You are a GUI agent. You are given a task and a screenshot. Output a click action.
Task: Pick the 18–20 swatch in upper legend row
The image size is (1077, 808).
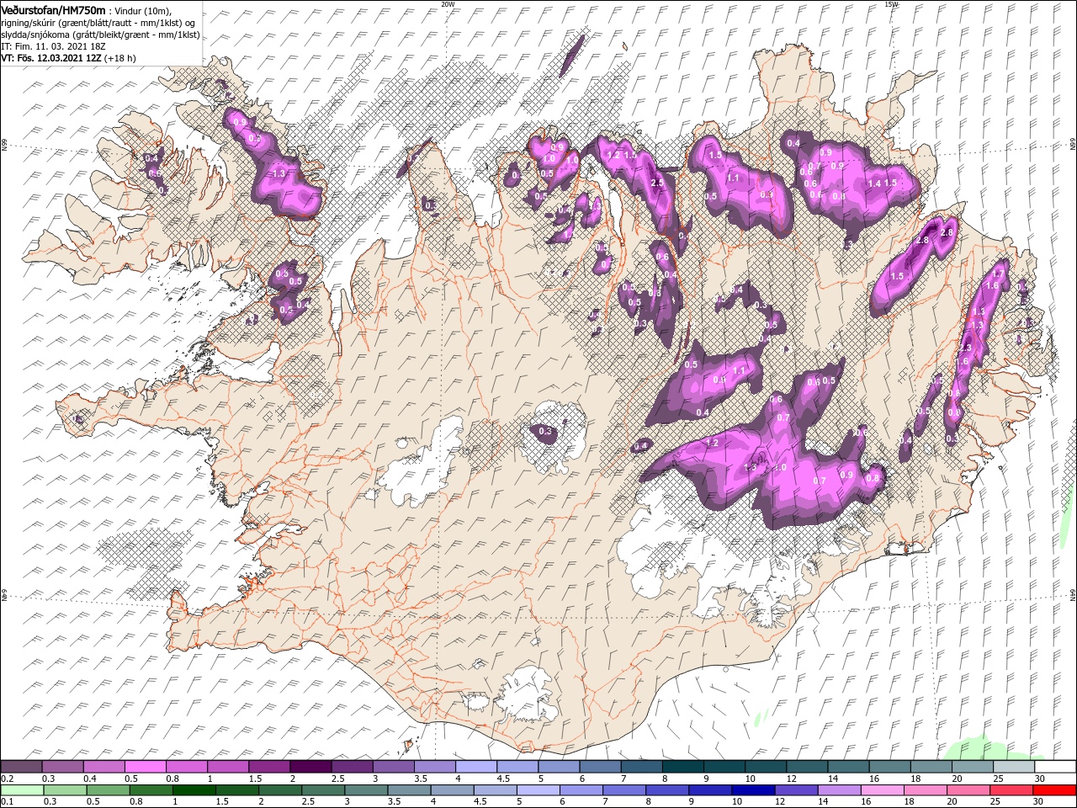(x=931, y=767)
